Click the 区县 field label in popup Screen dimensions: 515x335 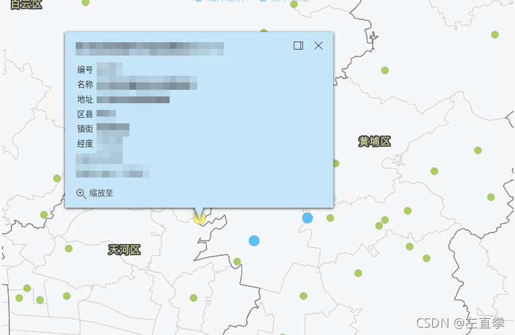pyautogui.click(x=85, y=114)
